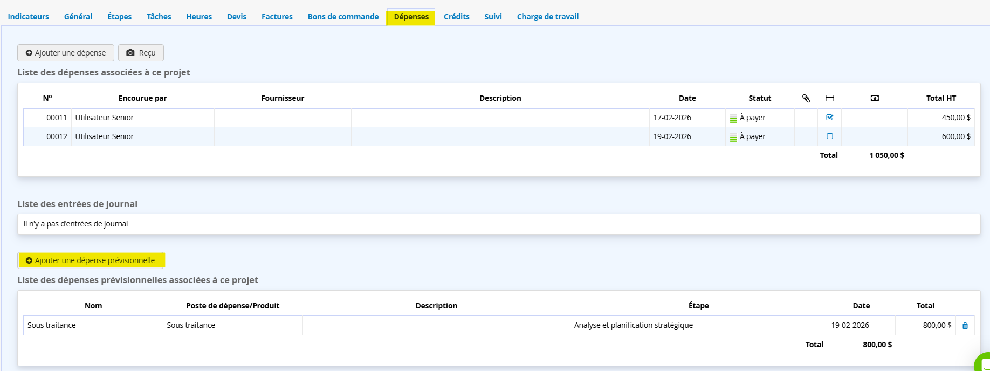Image resolution: width=990 pixels, height=371 pixels.
Task: Click the status bars icon for expense 00012
Action: [x=733, y=137]
